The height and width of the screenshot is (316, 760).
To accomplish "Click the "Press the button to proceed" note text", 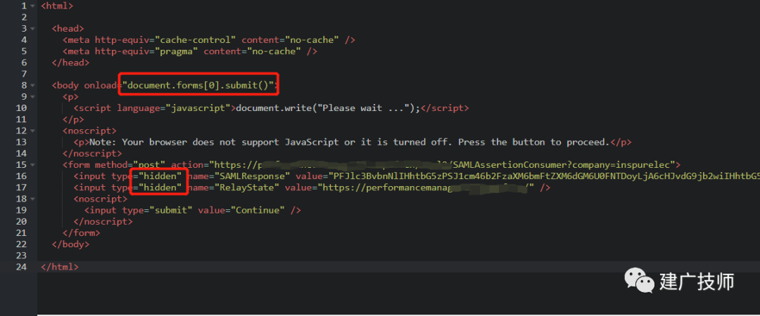I will [x=533, y=143].
